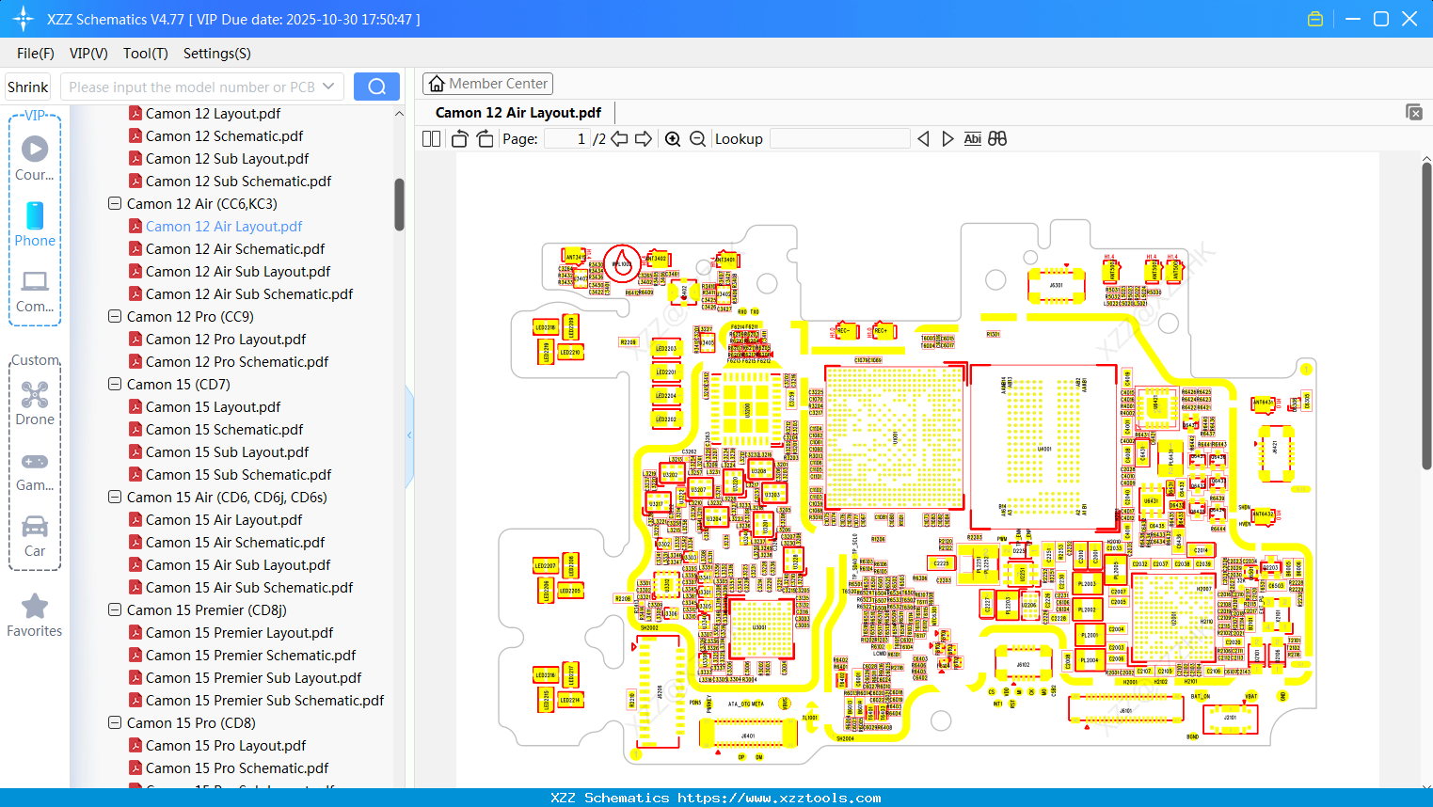Zoom in on the PCB layout
Screen dimensions: 1433x807
(x=673, y=139)
